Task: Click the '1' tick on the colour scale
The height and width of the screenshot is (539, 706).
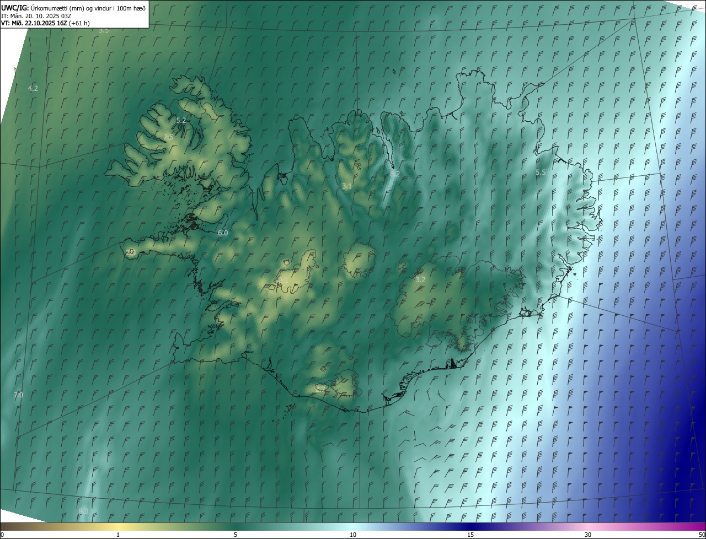Action: click(x=118, y=535)
